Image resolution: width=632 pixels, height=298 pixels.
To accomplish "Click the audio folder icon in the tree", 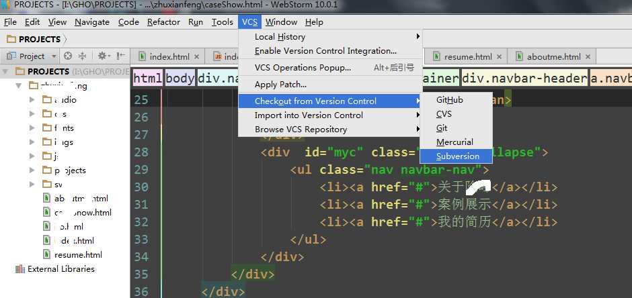I will [x=47, y=100].
